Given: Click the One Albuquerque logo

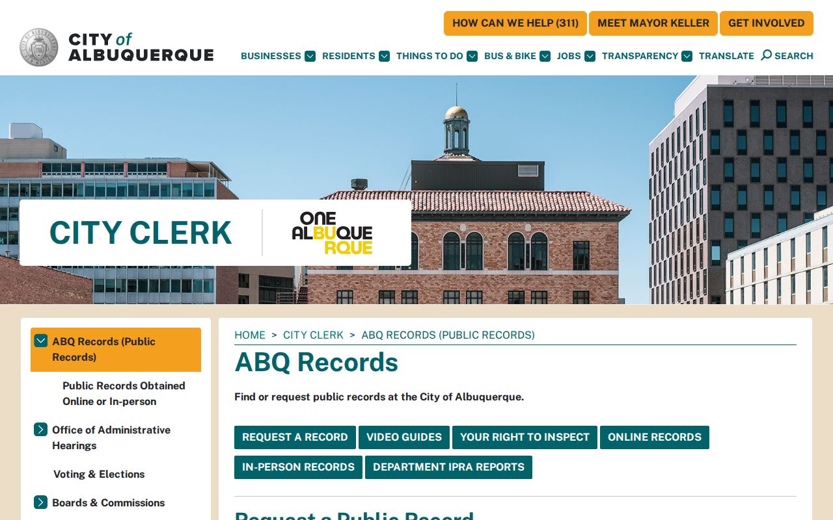Looking at the screenshot, I should pos(333,233).
